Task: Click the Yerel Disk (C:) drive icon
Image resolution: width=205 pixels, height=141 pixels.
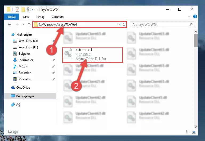Action: point(15,41)
